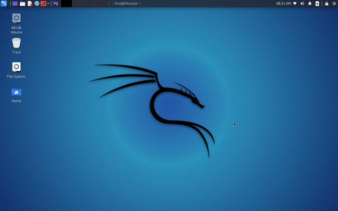Image resolution: width=338 pixels, height=211 pixels.
Task: Launch the file manager from the panel
Action: coord(22,4)
